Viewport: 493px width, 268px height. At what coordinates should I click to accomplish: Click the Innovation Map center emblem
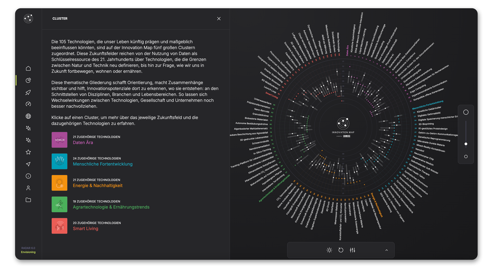343,124
